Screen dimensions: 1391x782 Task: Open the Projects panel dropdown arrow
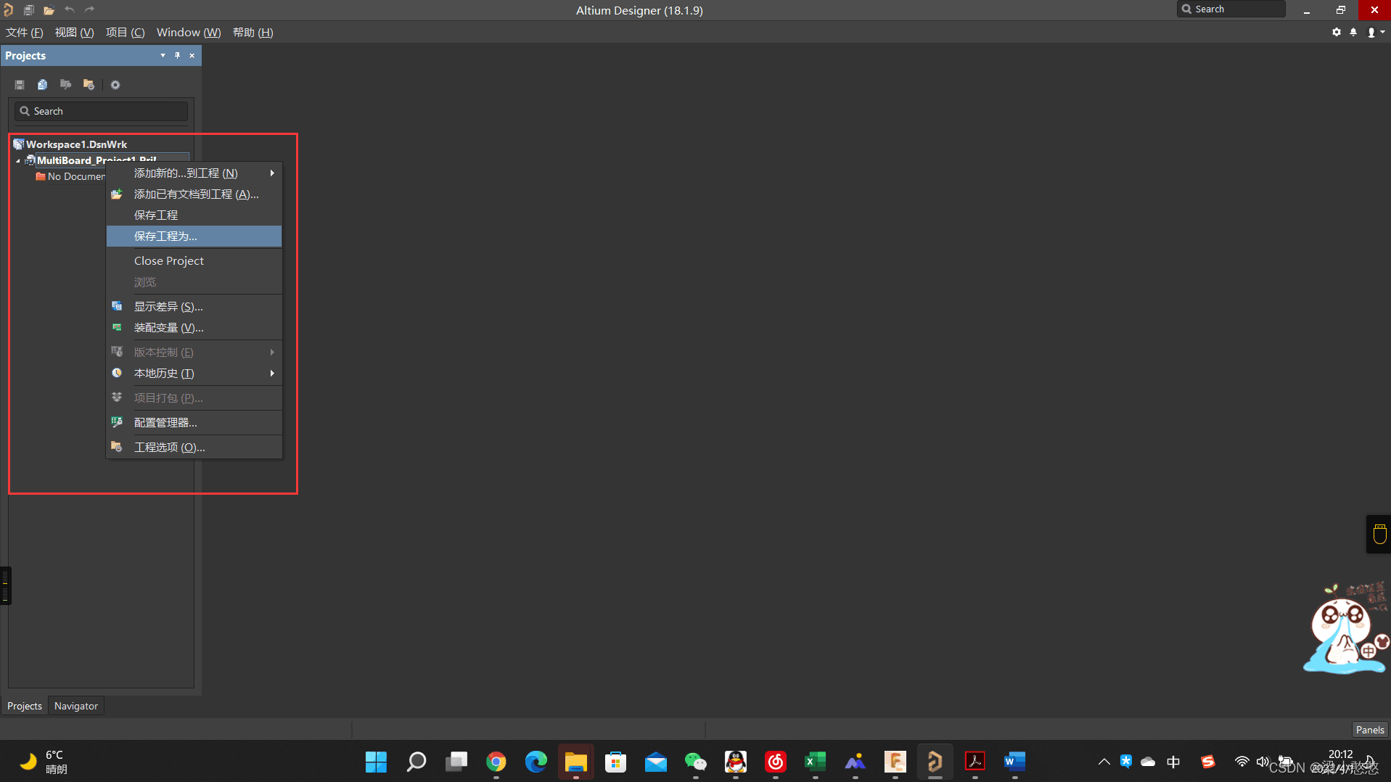163,56
